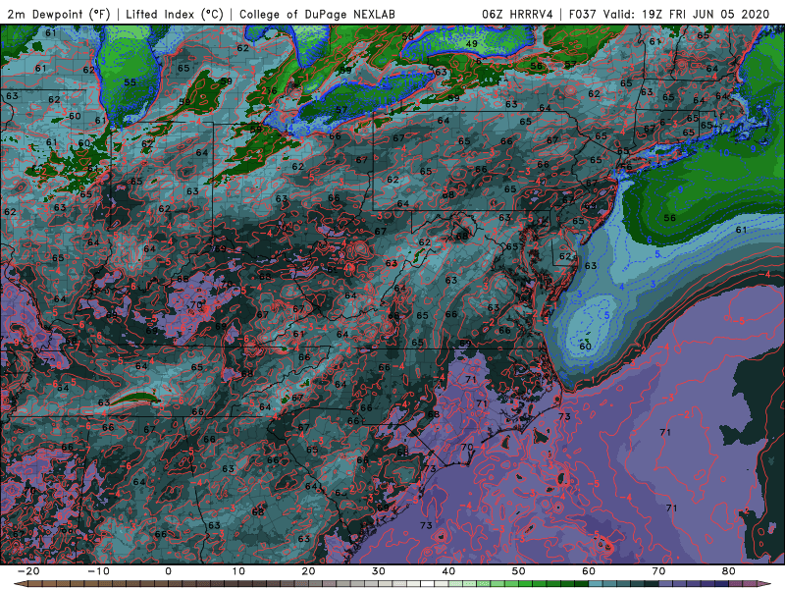Click the 'Lifted Index (°C)' header label

pyautogui.click(x=175, y=14)
